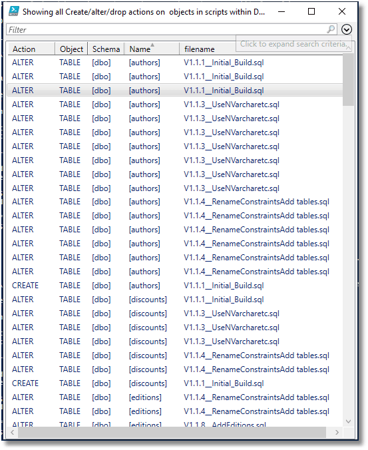Close the grid view window
Screen dimensions: 368x450
click(x=341, y=11)
